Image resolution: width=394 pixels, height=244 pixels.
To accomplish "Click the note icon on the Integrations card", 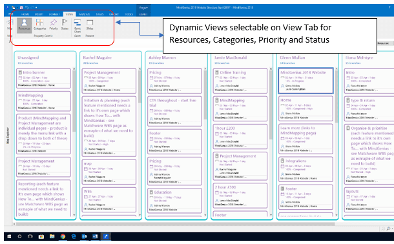I will [282, 161].
